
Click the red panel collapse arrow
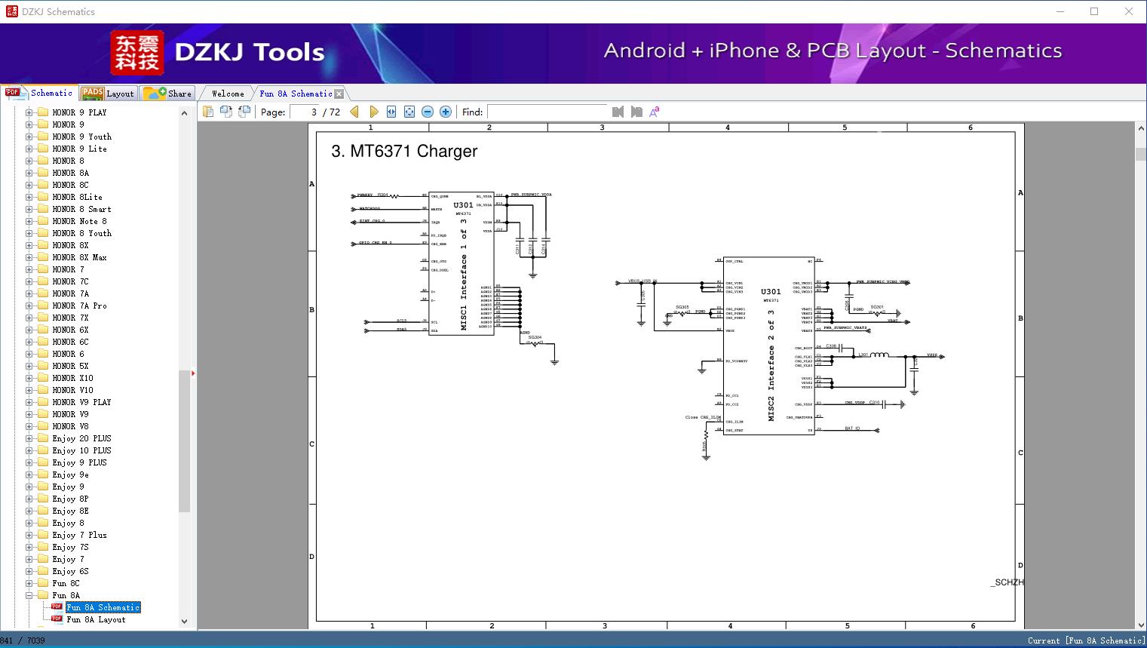tap(193, 373)
